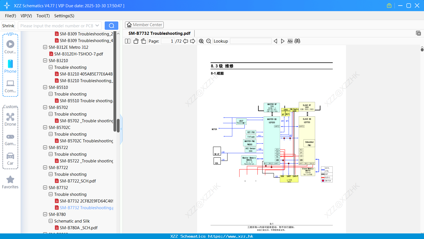Collapse the SM-B312E Metro 312 node
The image size is (424, 239).
[45, 47]
